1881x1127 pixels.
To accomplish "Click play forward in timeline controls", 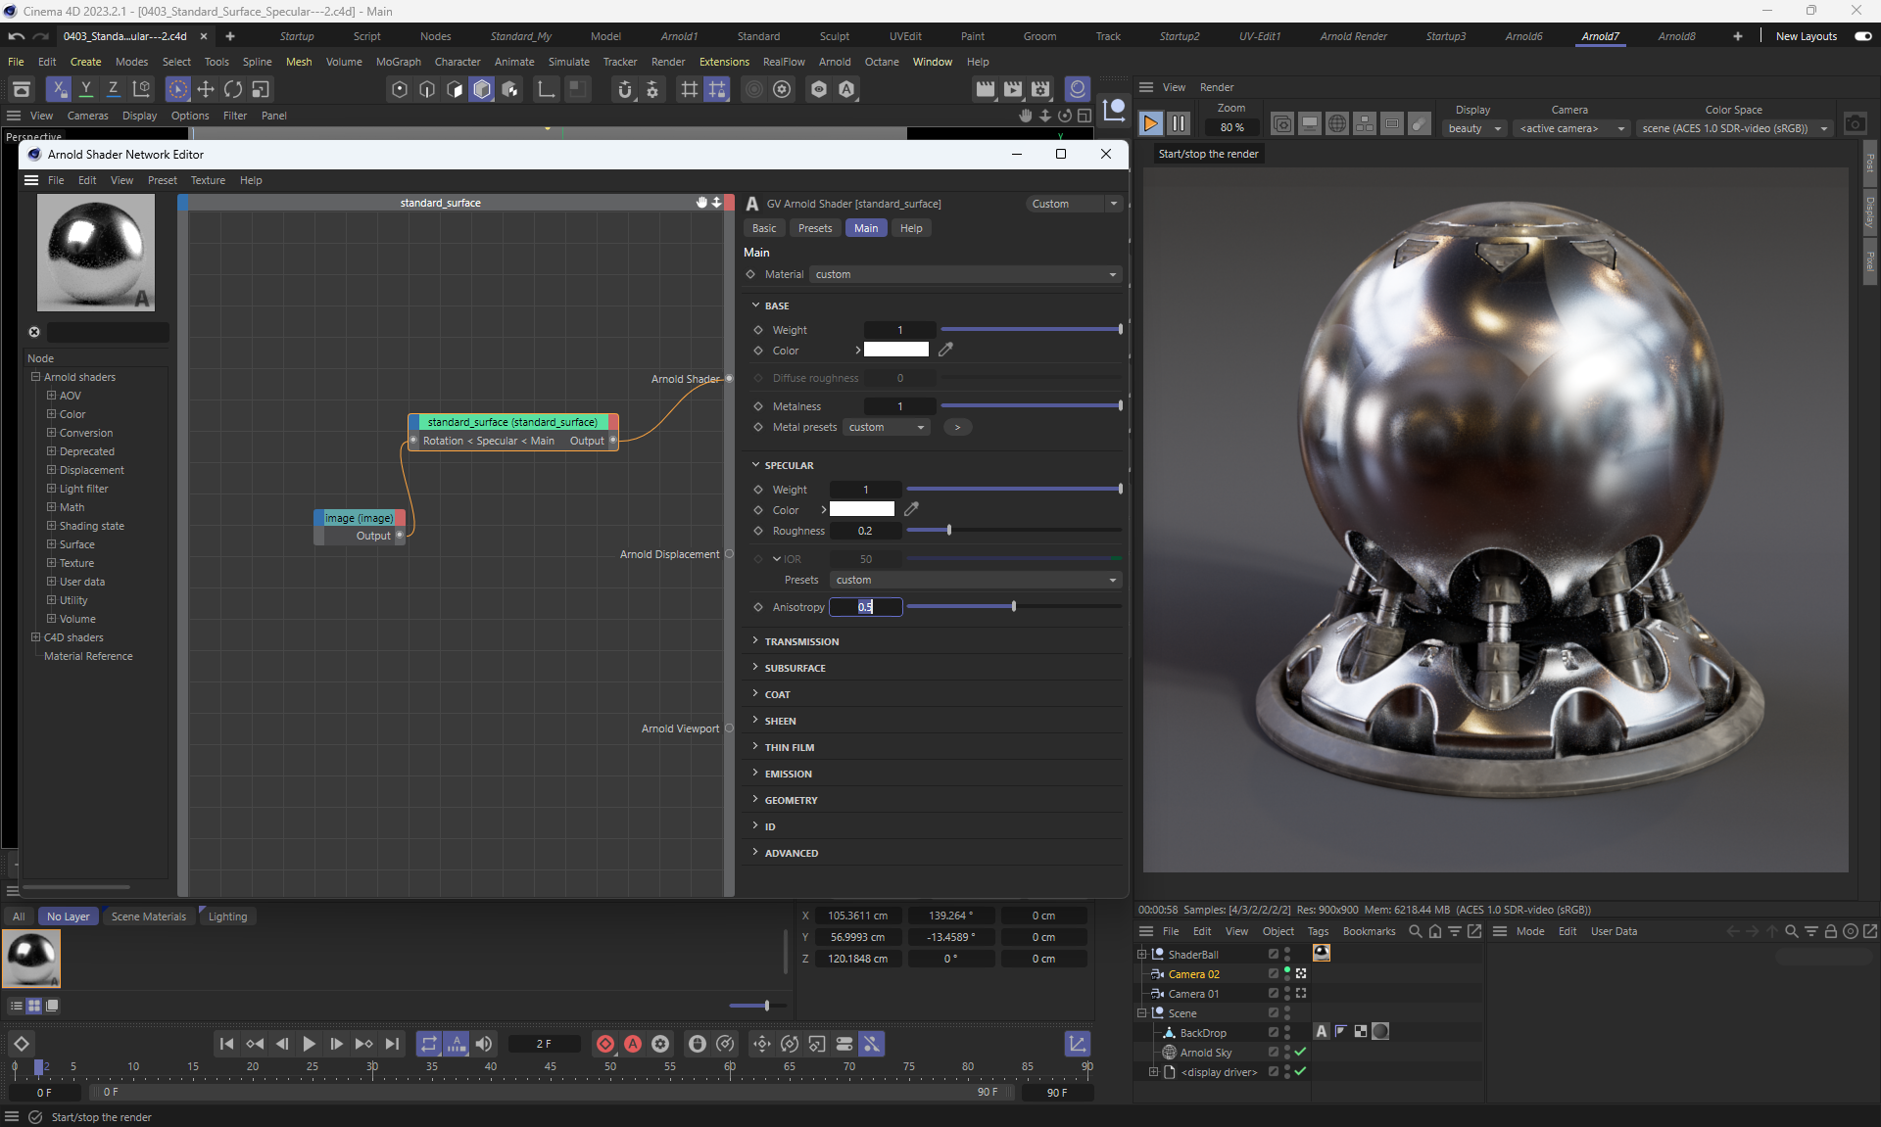I will tap(309, 1044).
